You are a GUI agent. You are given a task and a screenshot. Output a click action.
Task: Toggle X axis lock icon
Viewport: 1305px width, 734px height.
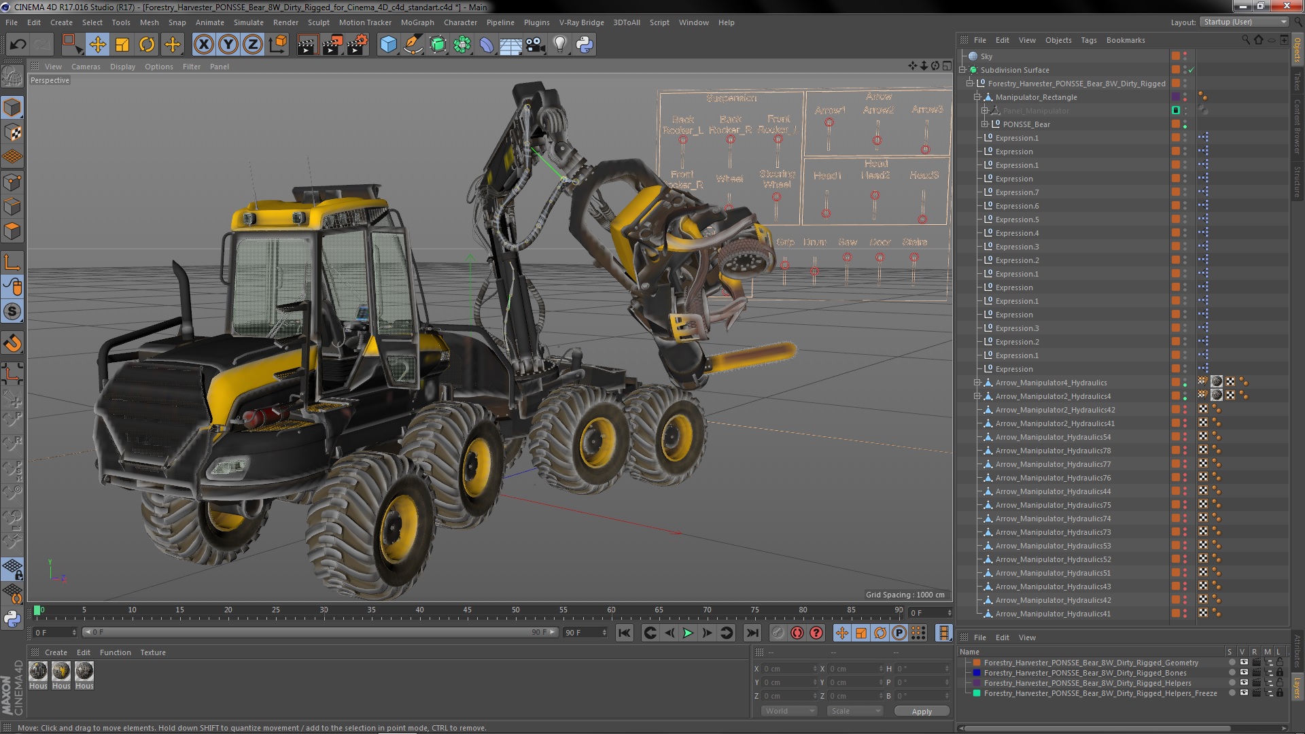[203, 45]
